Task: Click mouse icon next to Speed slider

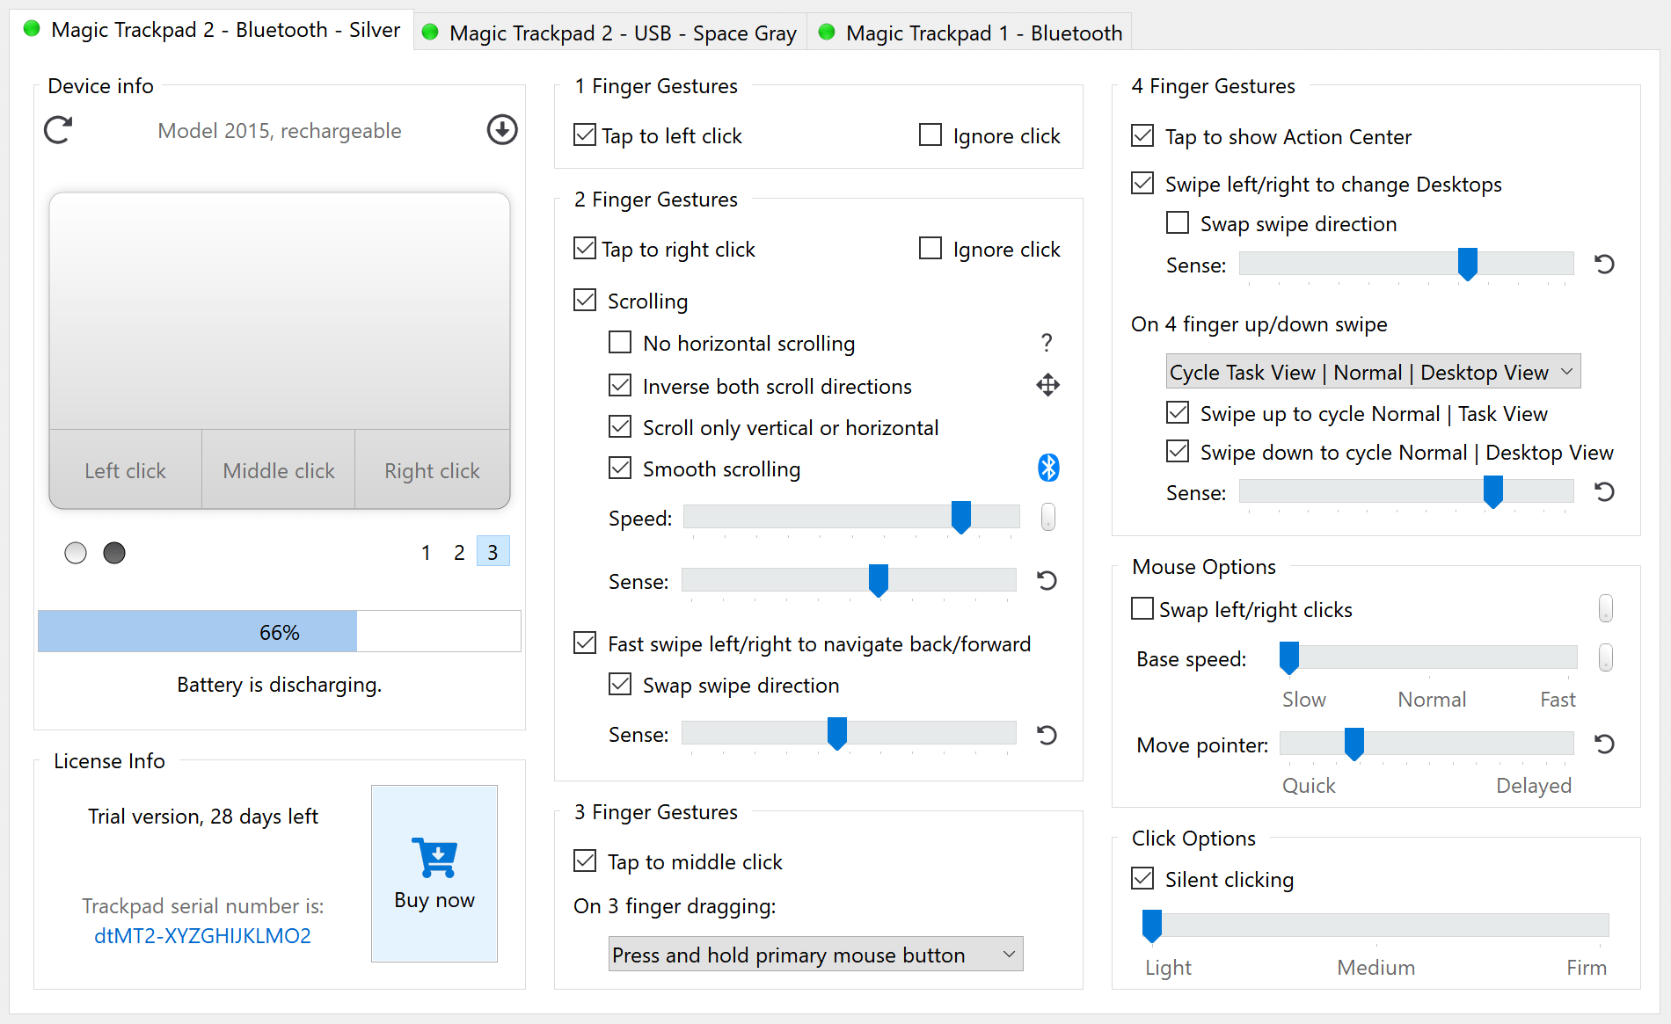Action: (1047, 517)
